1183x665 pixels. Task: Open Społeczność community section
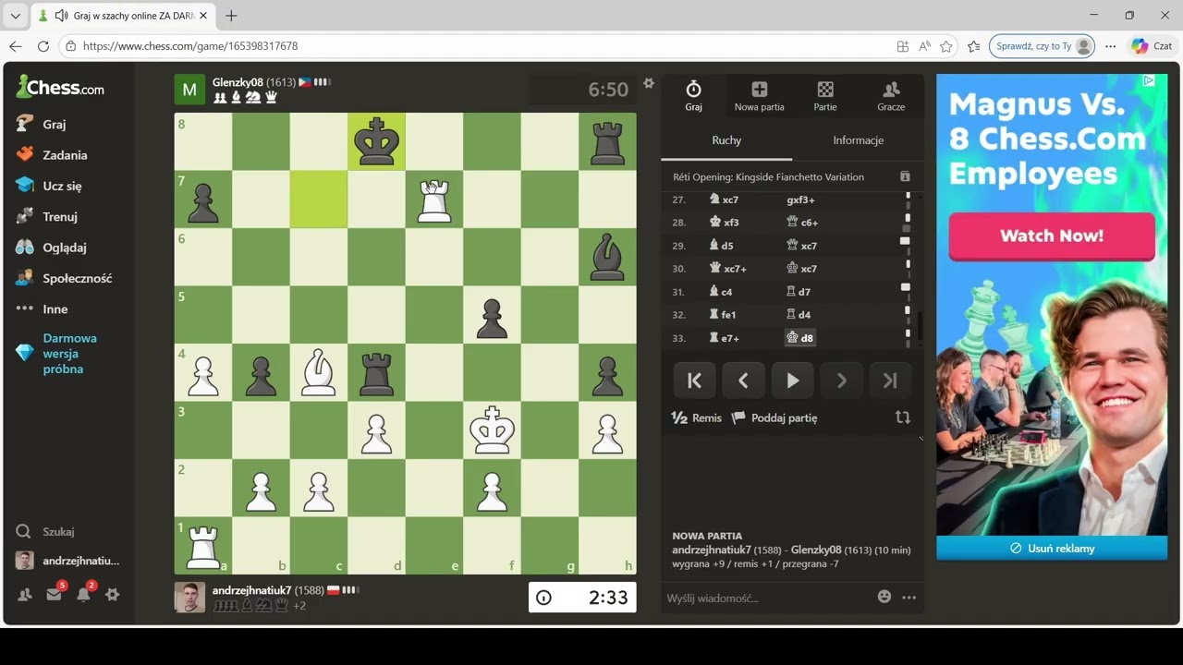[64, 278]
